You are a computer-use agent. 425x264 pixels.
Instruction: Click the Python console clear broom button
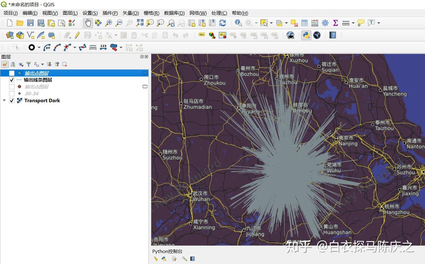coord(156,259)
